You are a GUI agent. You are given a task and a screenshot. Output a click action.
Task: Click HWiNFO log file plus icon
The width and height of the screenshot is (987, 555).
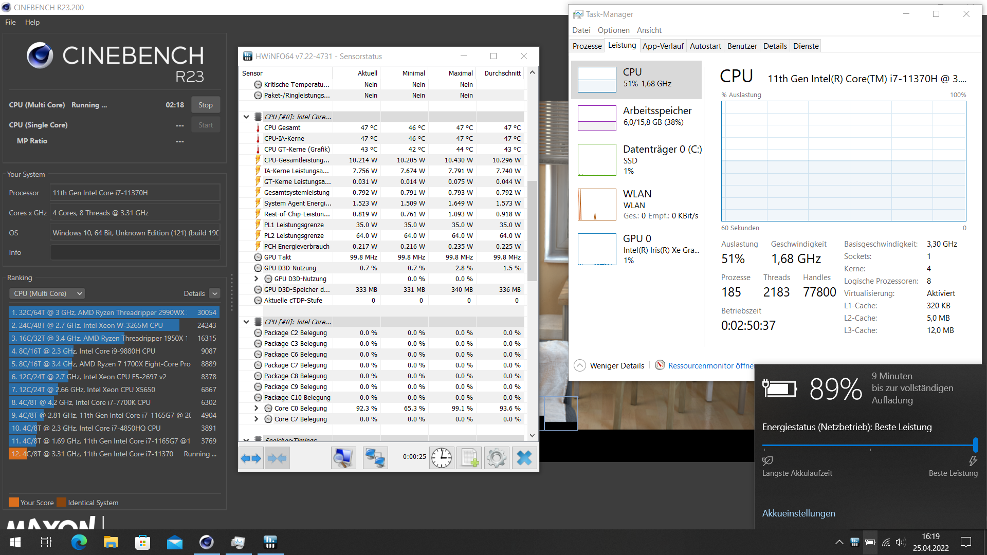[469, 458]
